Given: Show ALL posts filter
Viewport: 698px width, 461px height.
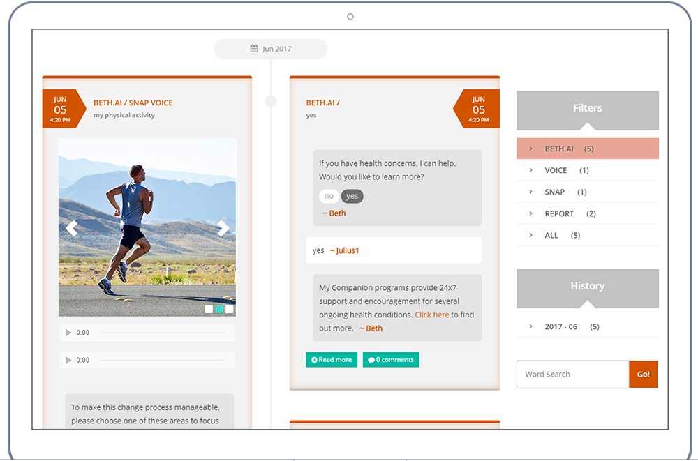Looking at the screenshot, I should pyautogui.click(x=588, y=236).
